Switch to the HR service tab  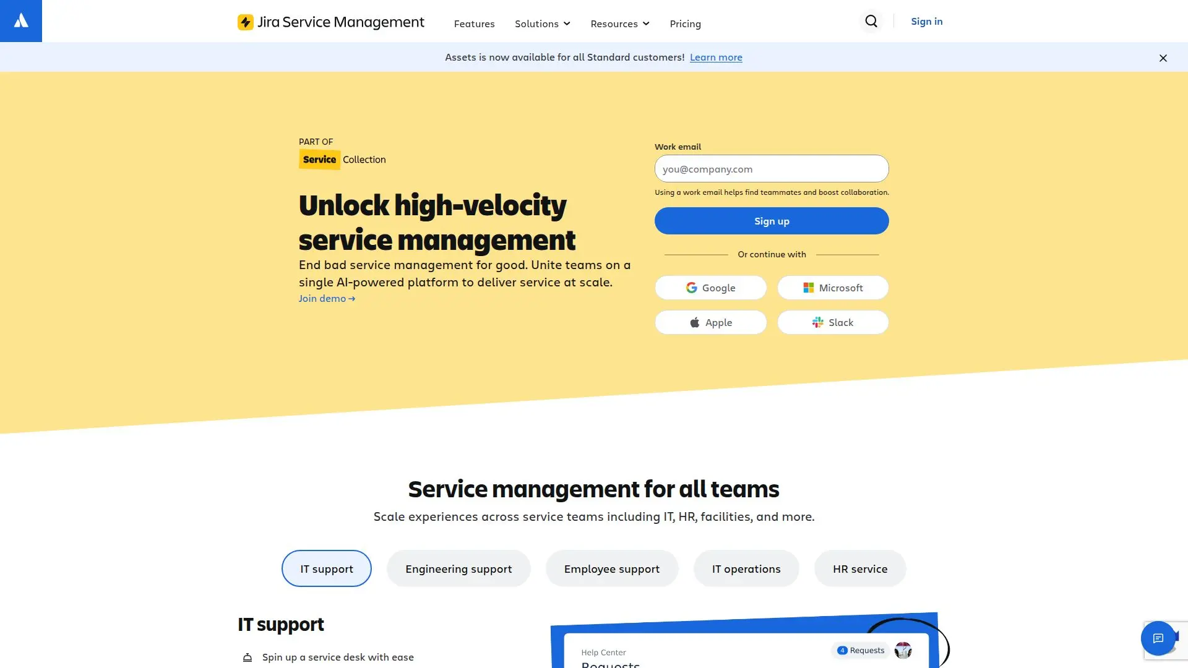[860, 568]
